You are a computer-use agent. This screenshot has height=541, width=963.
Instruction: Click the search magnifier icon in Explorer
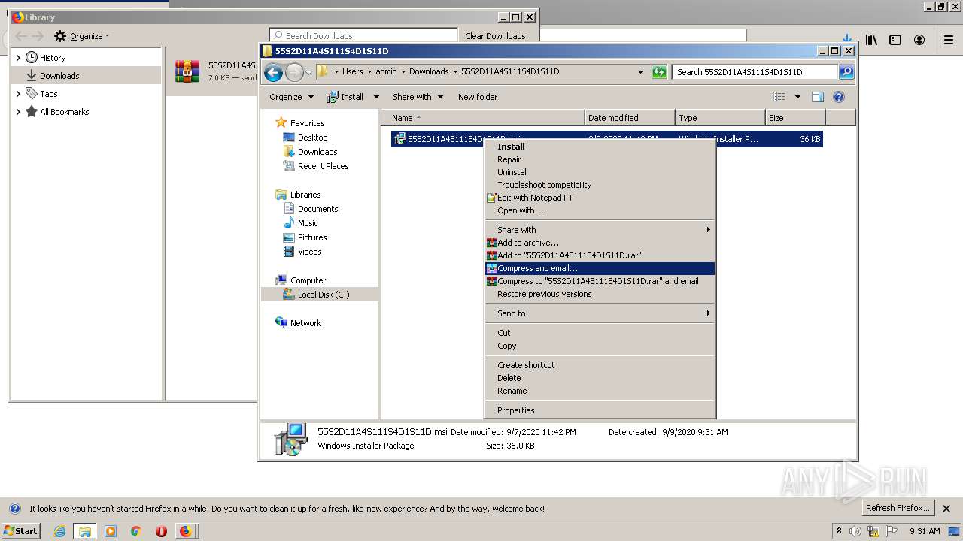tap(846, 72)
